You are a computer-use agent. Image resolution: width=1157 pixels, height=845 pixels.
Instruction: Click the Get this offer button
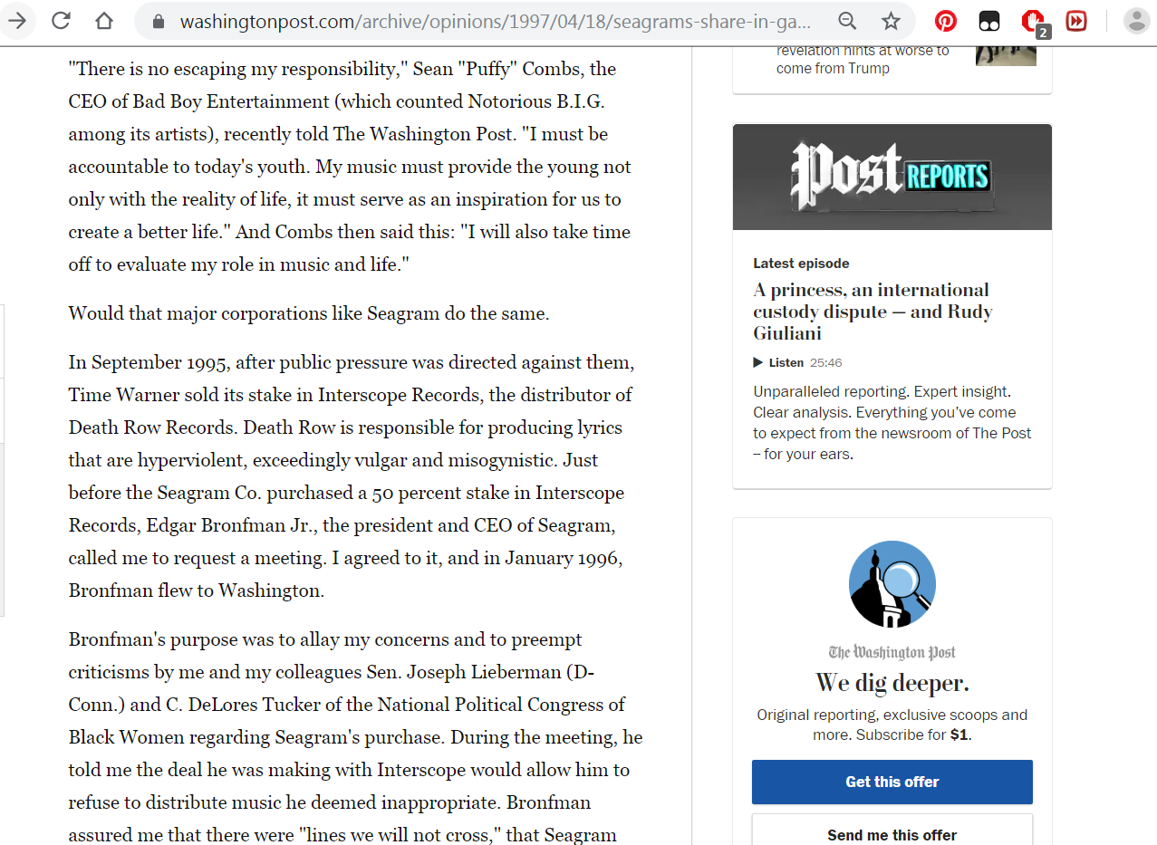pos(892,782)
